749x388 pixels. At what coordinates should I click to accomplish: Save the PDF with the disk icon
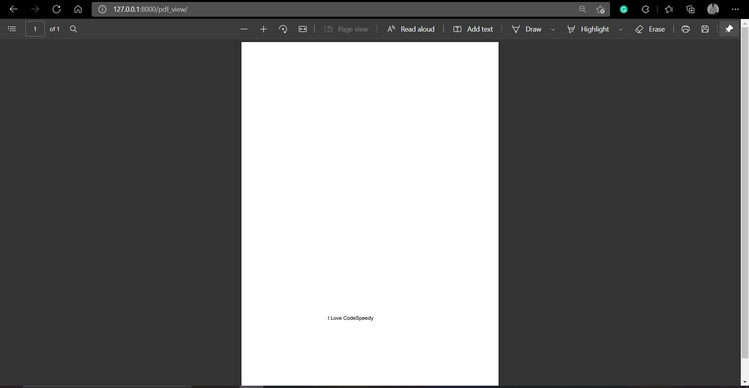point(705,29)
